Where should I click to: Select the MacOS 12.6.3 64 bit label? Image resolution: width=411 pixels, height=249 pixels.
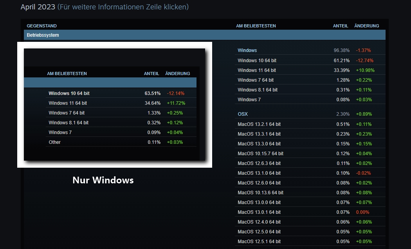tap(259, 163)
